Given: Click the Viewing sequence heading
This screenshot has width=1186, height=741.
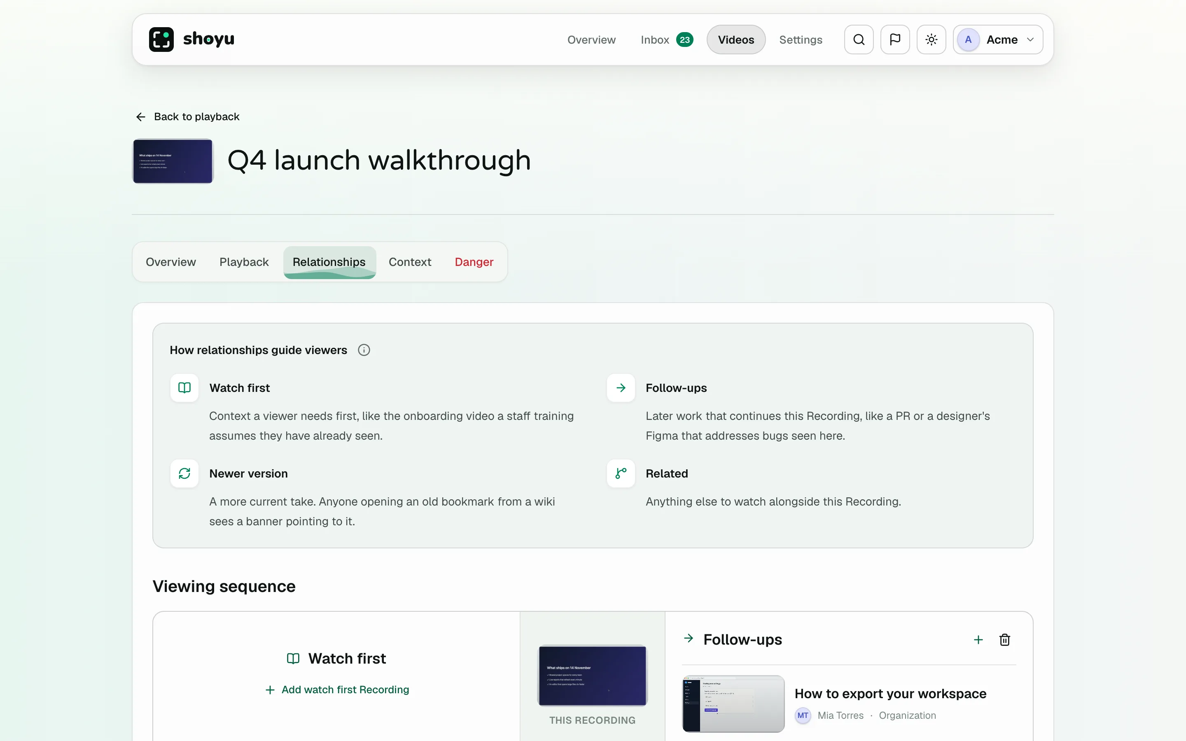Looking at the screenshot, I should point(224,586).
